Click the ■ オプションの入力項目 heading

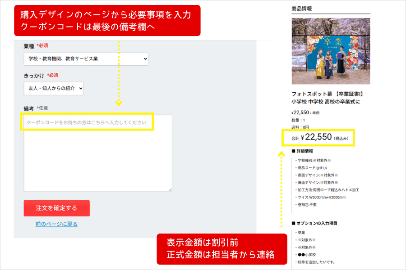pyautogui.click(x=314, y=223)
